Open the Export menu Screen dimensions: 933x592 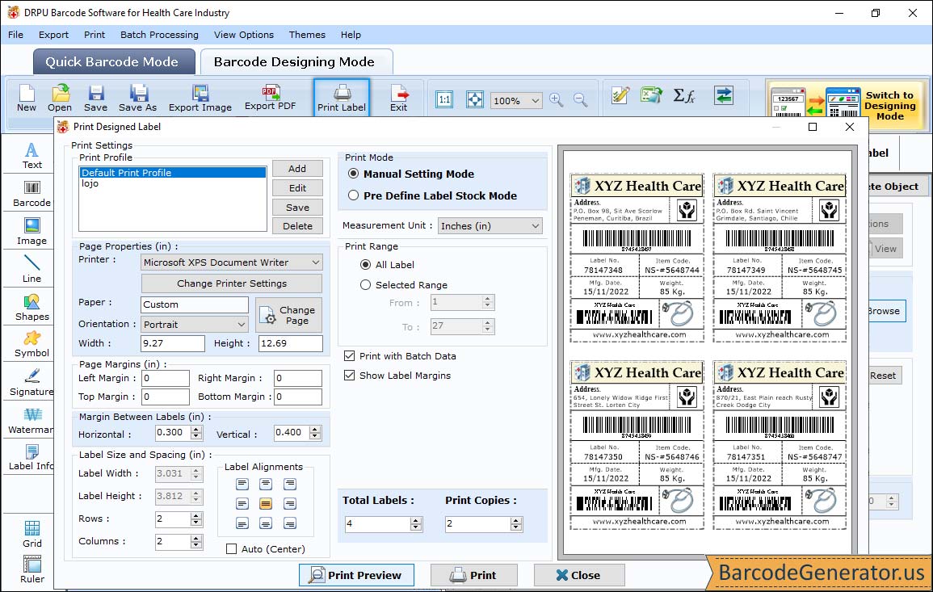pyautogui.click(x=53, y=35)
